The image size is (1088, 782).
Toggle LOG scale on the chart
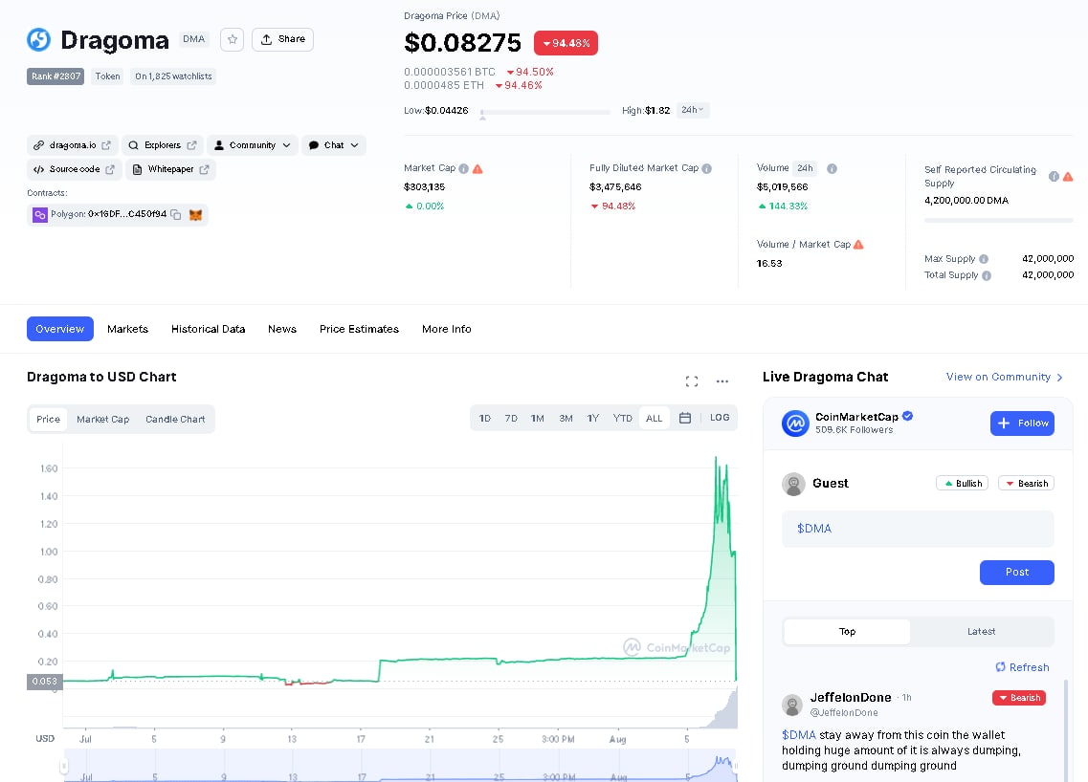(720, 418)
